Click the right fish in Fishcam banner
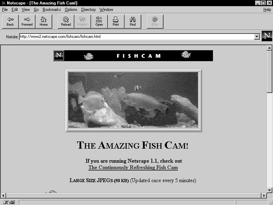 click(186, 55)
